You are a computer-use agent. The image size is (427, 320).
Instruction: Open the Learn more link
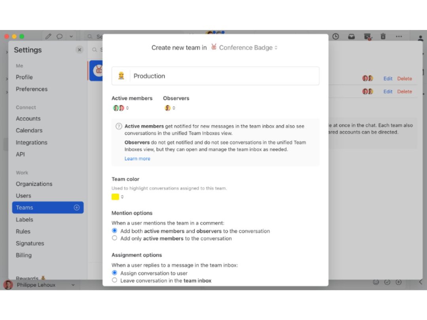[137, 159]
